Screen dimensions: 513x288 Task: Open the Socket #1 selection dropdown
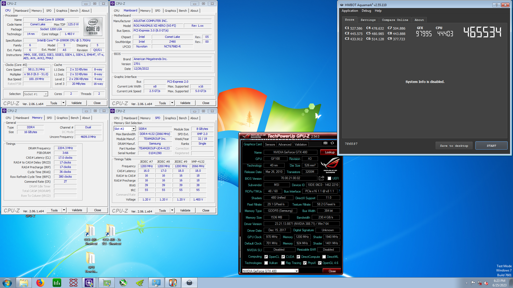click(x=36, y=94)
